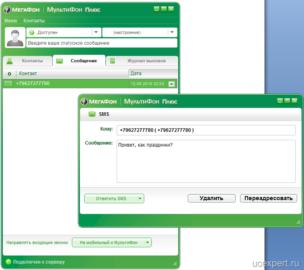Switch to the Контакты tab
Image resolution: width=304 pixels, height=270 pixels.
click(x=28, y=61)
